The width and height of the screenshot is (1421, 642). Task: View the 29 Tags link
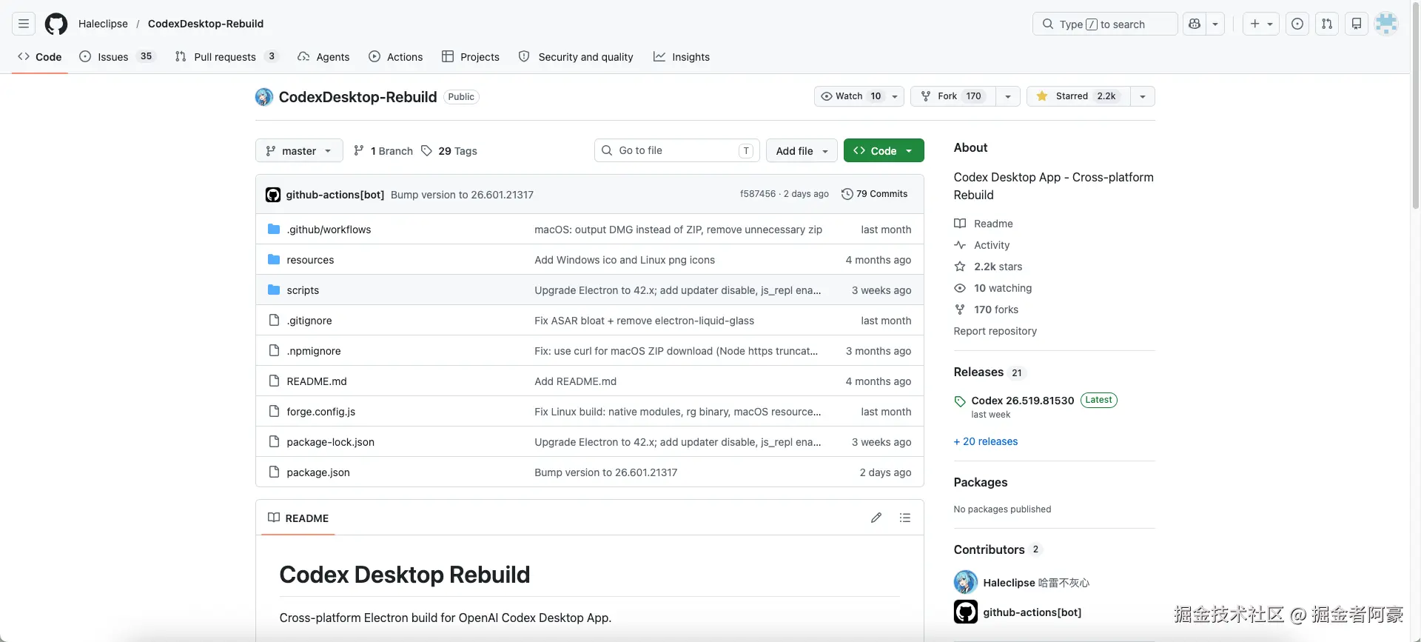(449, 151)
